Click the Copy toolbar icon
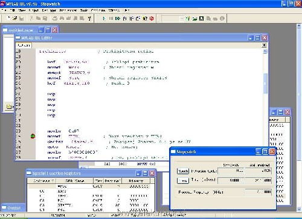The width and height of the screenshot is (302, 219). pos(38,19)
